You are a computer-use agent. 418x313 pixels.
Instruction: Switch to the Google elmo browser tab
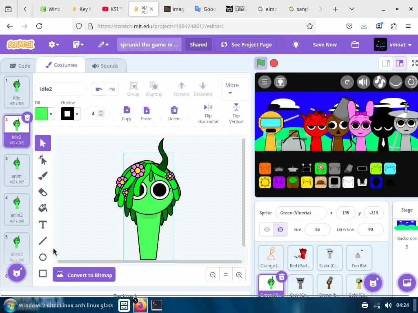pyautogui.click(x=267, y=9)
